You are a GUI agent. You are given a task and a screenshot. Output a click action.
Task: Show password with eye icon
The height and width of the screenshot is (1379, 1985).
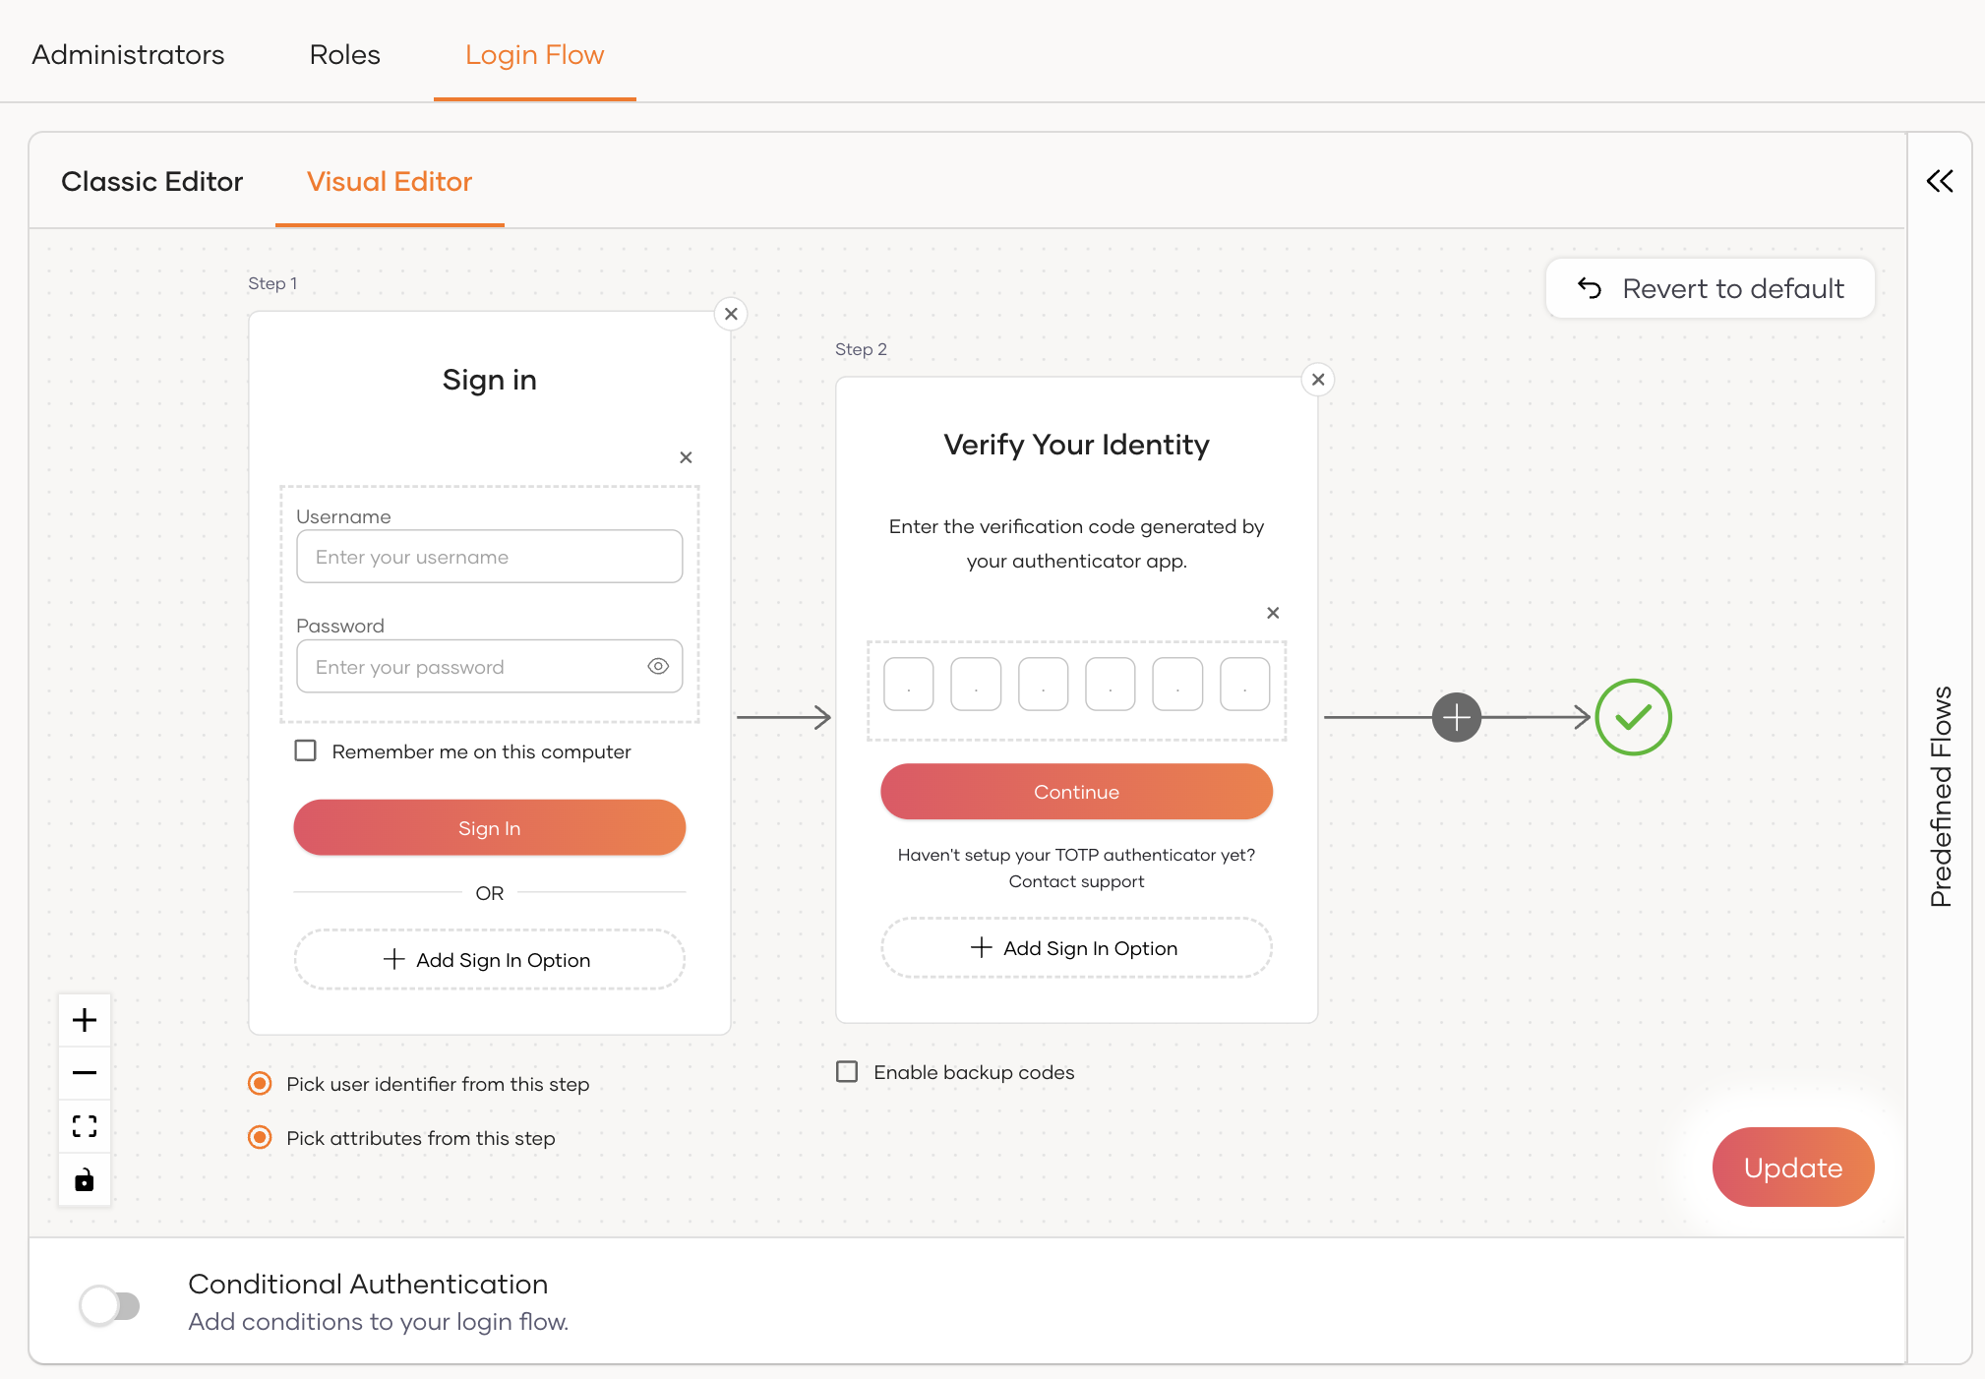click(658, 667)
